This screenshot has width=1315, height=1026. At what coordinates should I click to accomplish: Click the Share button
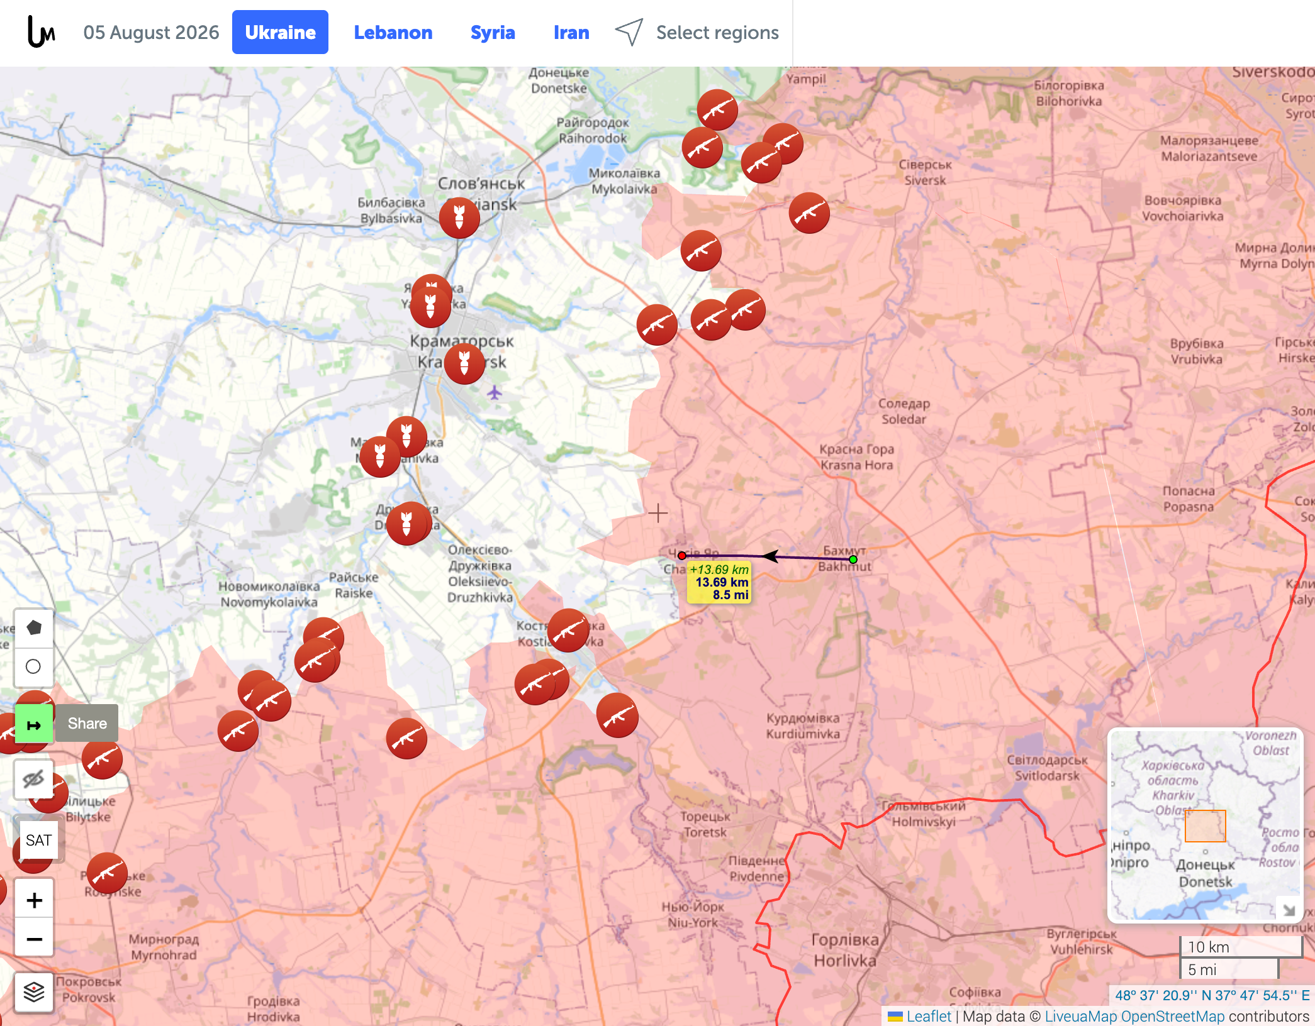tap(87, 724)
